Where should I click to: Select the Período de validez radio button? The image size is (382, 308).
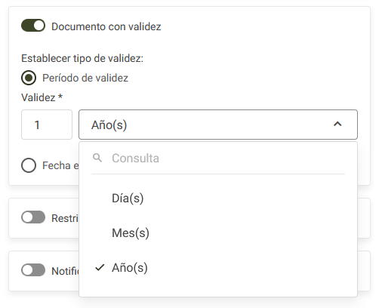coord(29,78)
